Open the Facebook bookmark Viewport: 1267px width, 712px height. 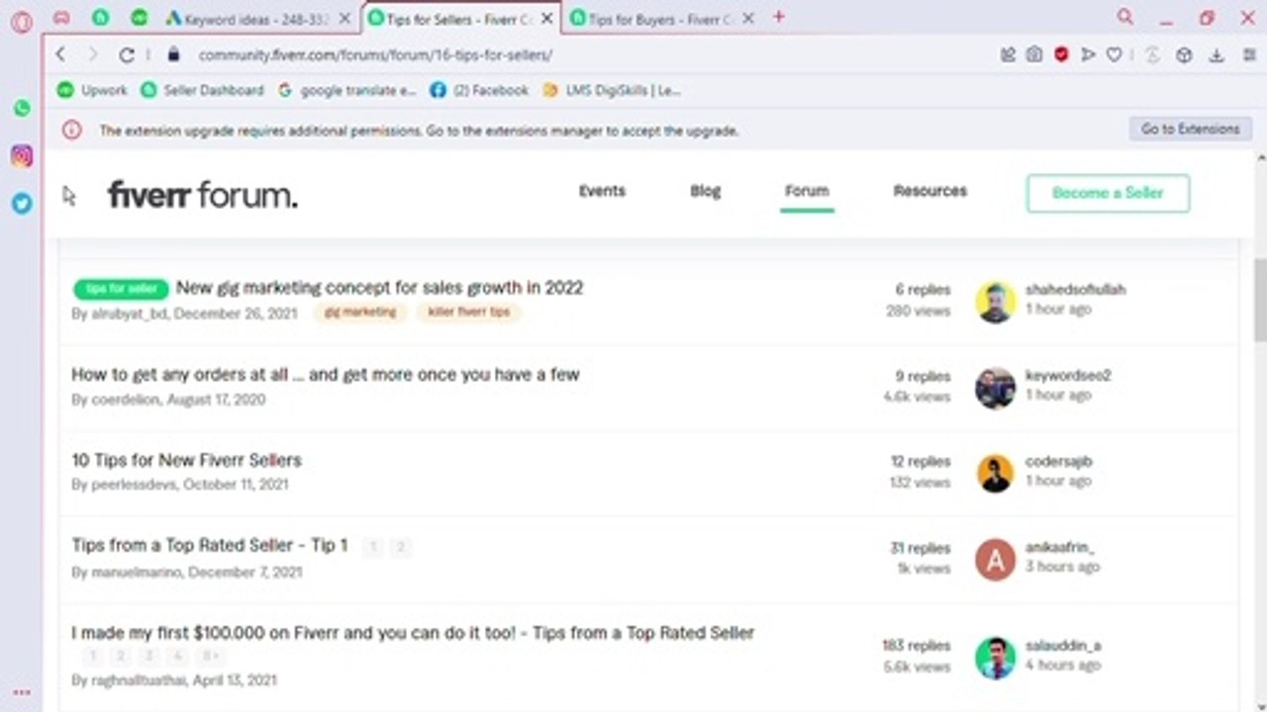point(479,90)
